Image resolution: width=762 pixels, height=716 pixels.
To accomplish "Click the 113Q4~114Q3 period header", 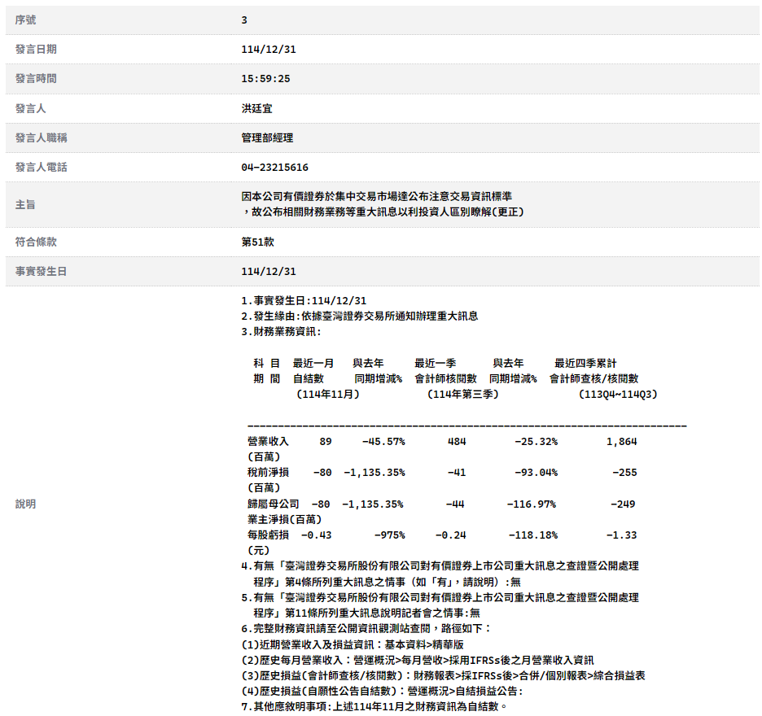I will point(617,394).
